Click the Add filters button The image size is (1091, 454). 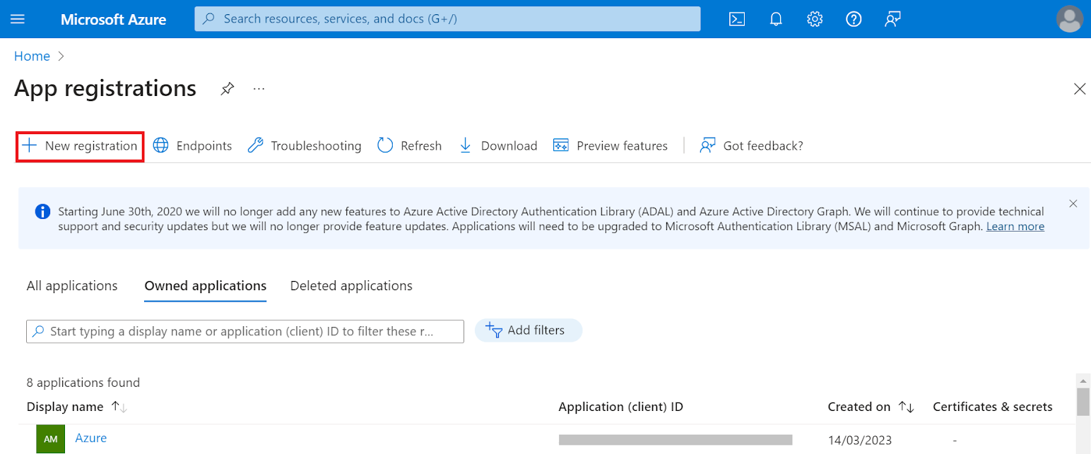coord(528,330)
